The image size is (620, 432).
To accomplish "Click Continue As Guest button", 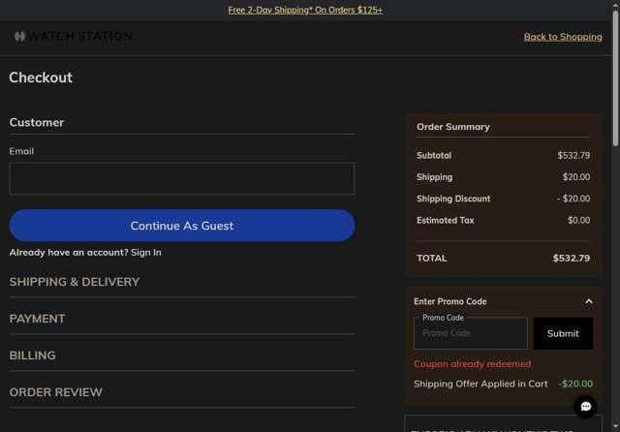I will (x=182, y=226).
